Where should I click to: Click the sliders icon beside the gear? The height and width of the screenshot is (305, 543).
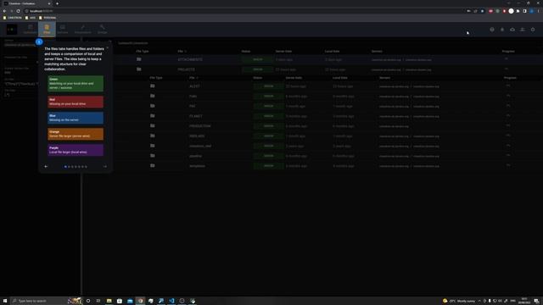(x=523, y=30)
